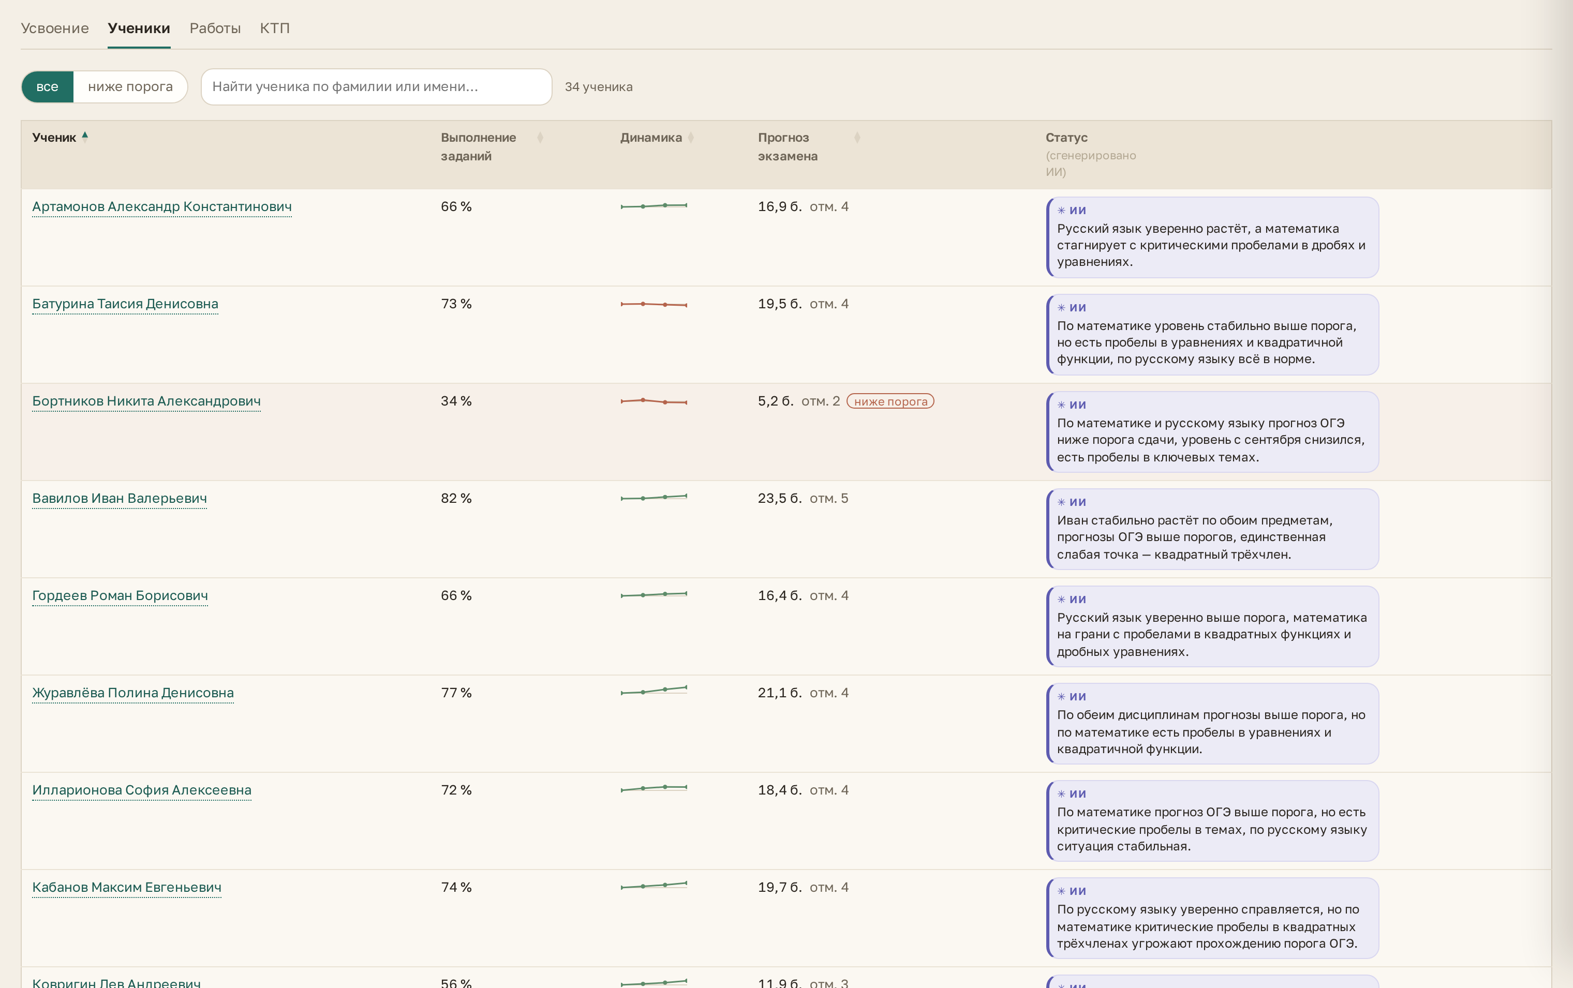Open Вавилов Иван Валерьевич profile
The height and width of the screenshot is (988, 1573).
tap(120, 499)
